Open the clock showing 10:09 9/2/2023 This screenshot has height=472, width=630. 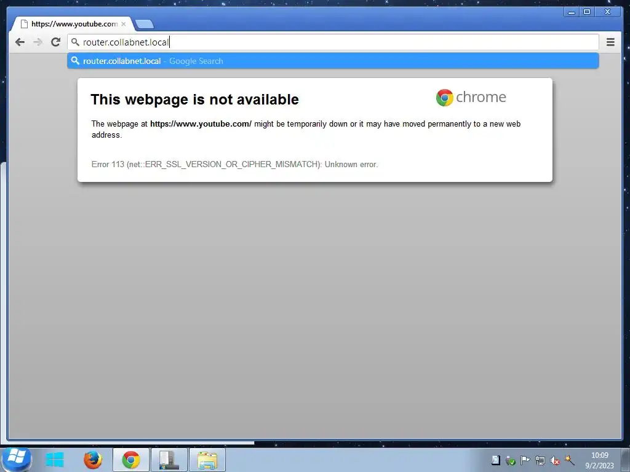(599, 460)
